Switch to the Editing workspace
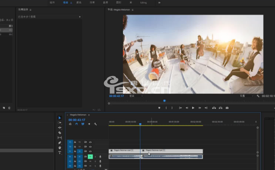The height and width of the screenshot is (170, 275). pos(143,3)
